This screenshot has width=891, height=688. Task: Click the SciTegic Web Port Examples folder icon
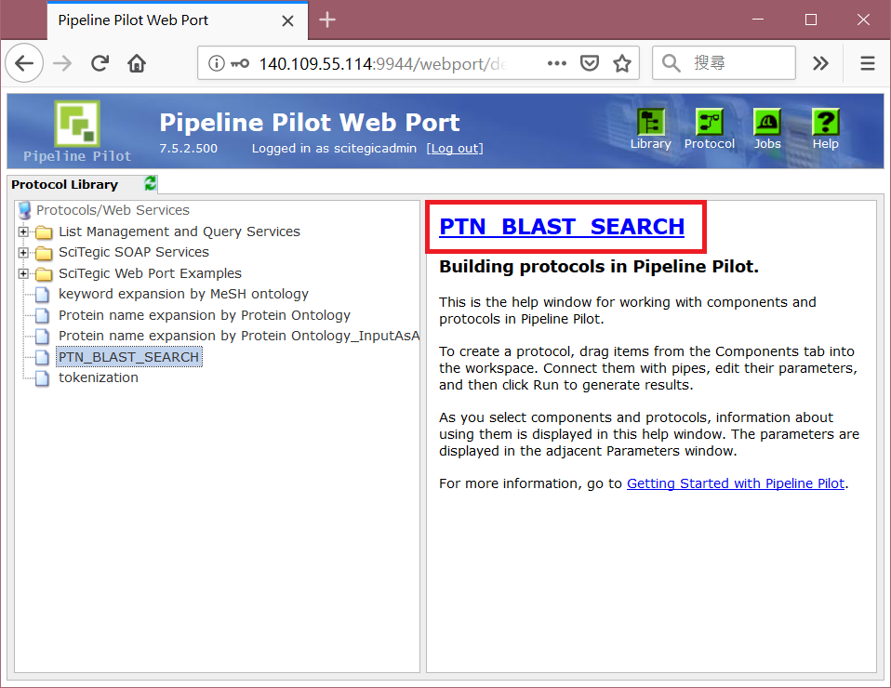[x=44, y=274]
